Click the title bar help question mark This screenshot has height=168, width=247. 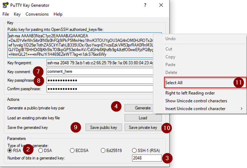pos(145,5)
